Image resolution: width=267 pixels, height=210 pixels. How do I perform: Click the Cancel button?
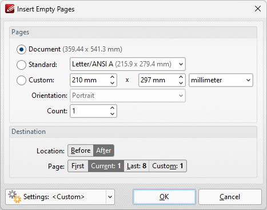click(x=230, y=197)
